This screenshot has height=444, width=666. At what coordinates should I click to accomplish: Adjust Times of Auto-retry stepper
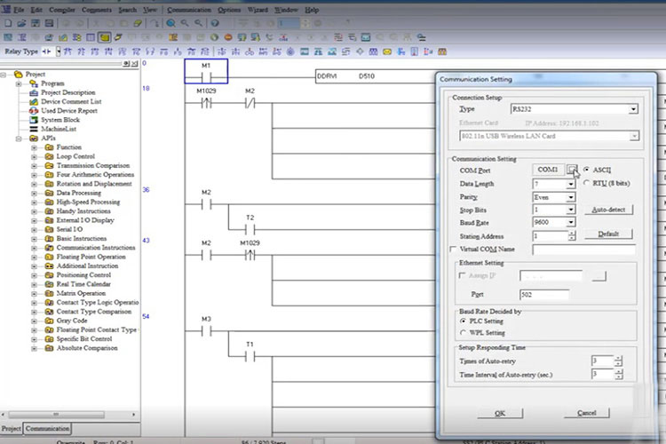[x=618, y=361]
